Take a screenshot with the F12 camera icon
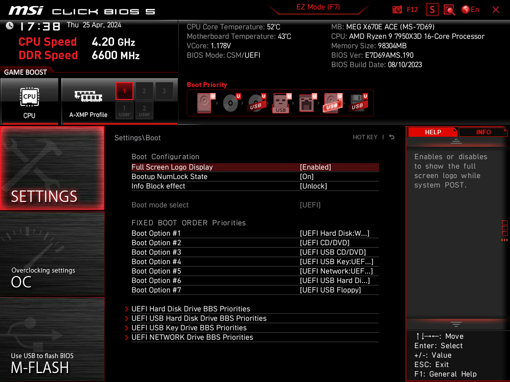510x382 pixels. pos(397,10)
